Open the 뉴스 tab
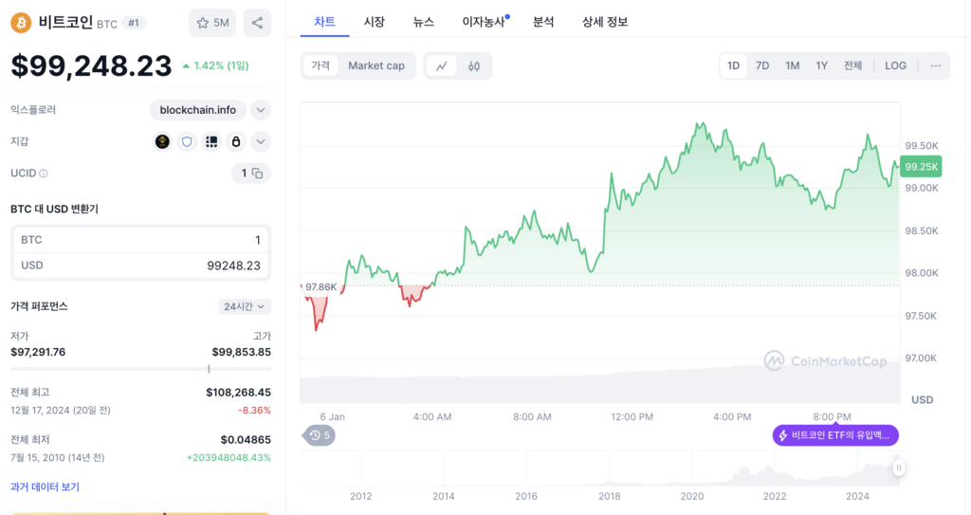 click(424, 22)
